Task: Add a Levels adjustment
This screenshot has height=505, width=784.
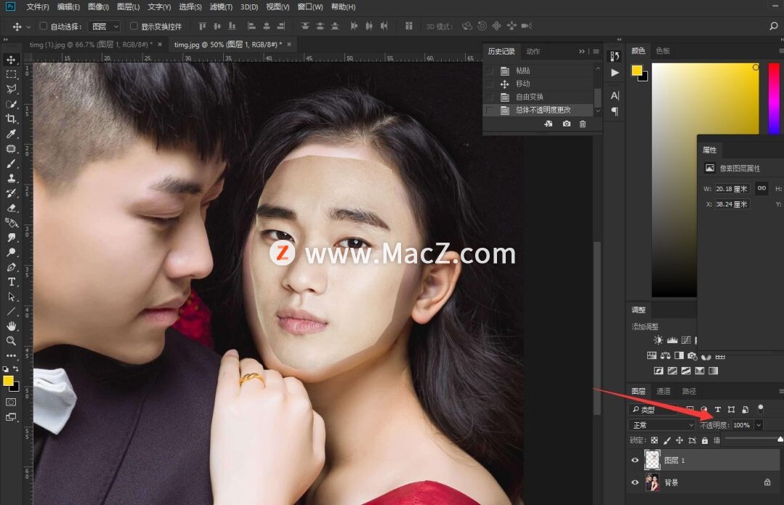Action: coord(672,340)
